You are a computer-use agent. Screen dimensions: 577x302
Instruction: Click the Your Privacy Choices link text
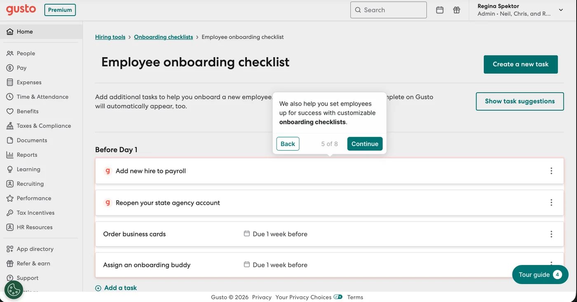click(x=303, y=297)
